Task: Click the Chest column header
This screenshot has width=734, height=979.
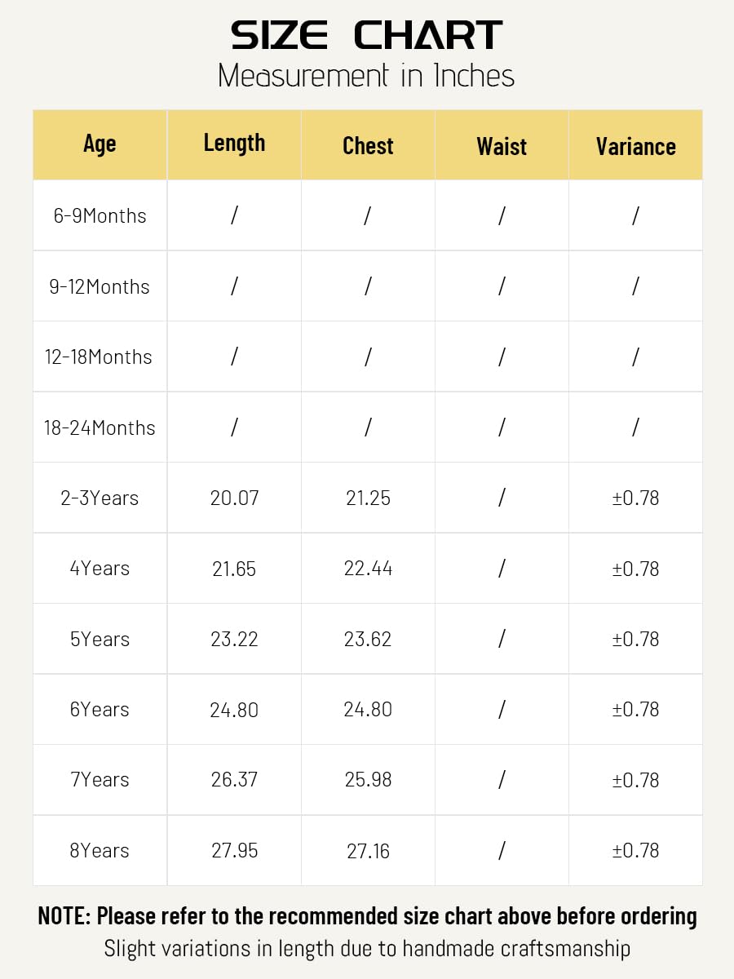Action: pos(368,144)
